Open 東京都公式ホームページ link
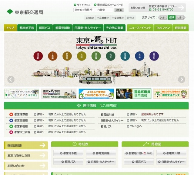Viewport: 194px width, 175px height. point(109,5)
